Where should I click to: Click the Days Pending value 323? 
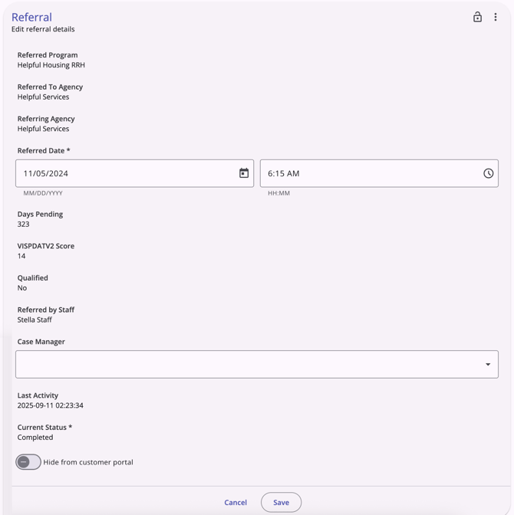coord(24,225)
